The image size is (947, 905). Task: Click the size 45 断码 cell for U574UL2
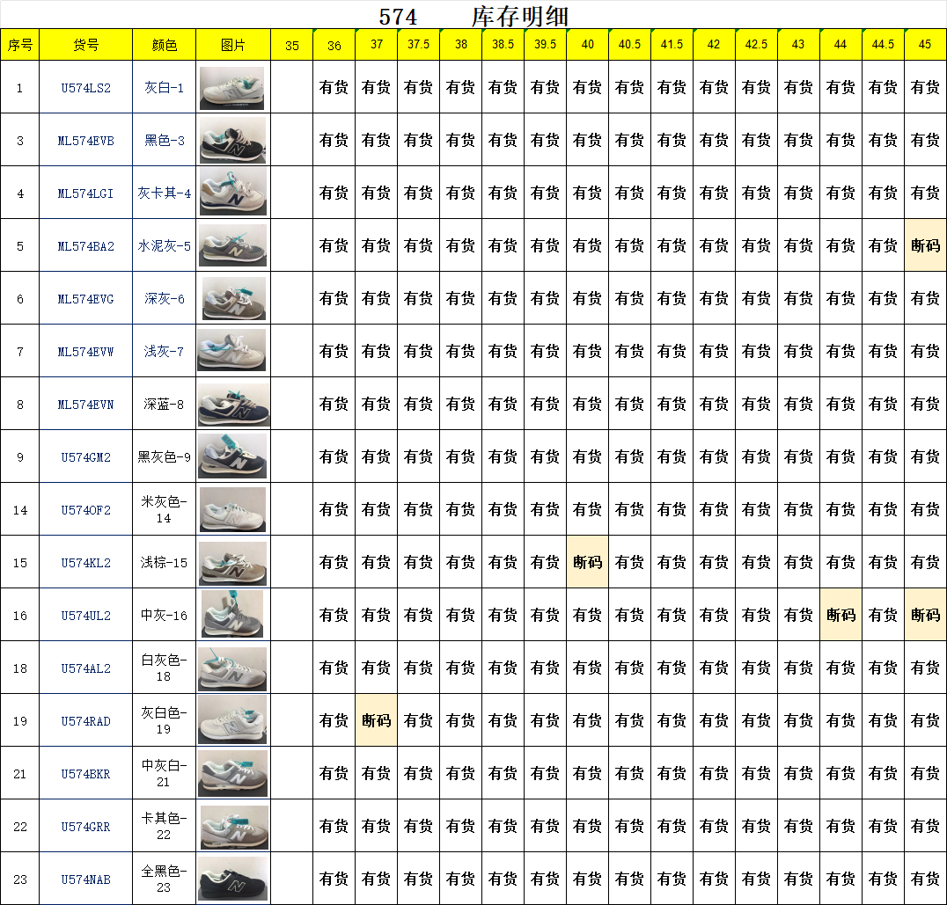pos(925,615)
